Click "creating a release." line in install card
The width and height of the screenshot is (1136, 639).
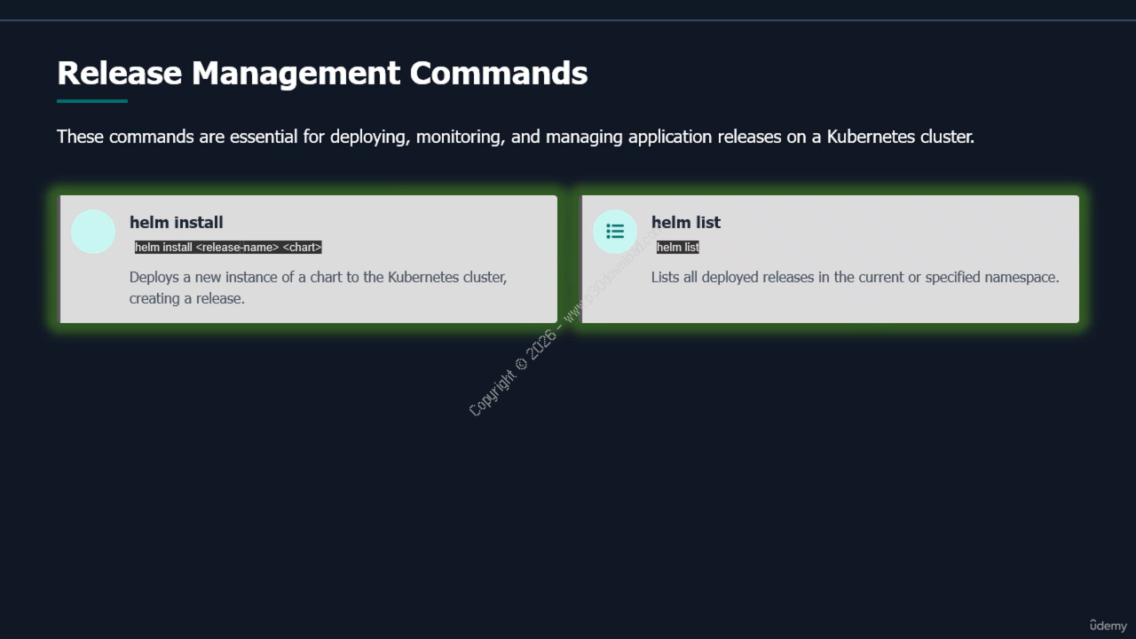pos(186,298)
